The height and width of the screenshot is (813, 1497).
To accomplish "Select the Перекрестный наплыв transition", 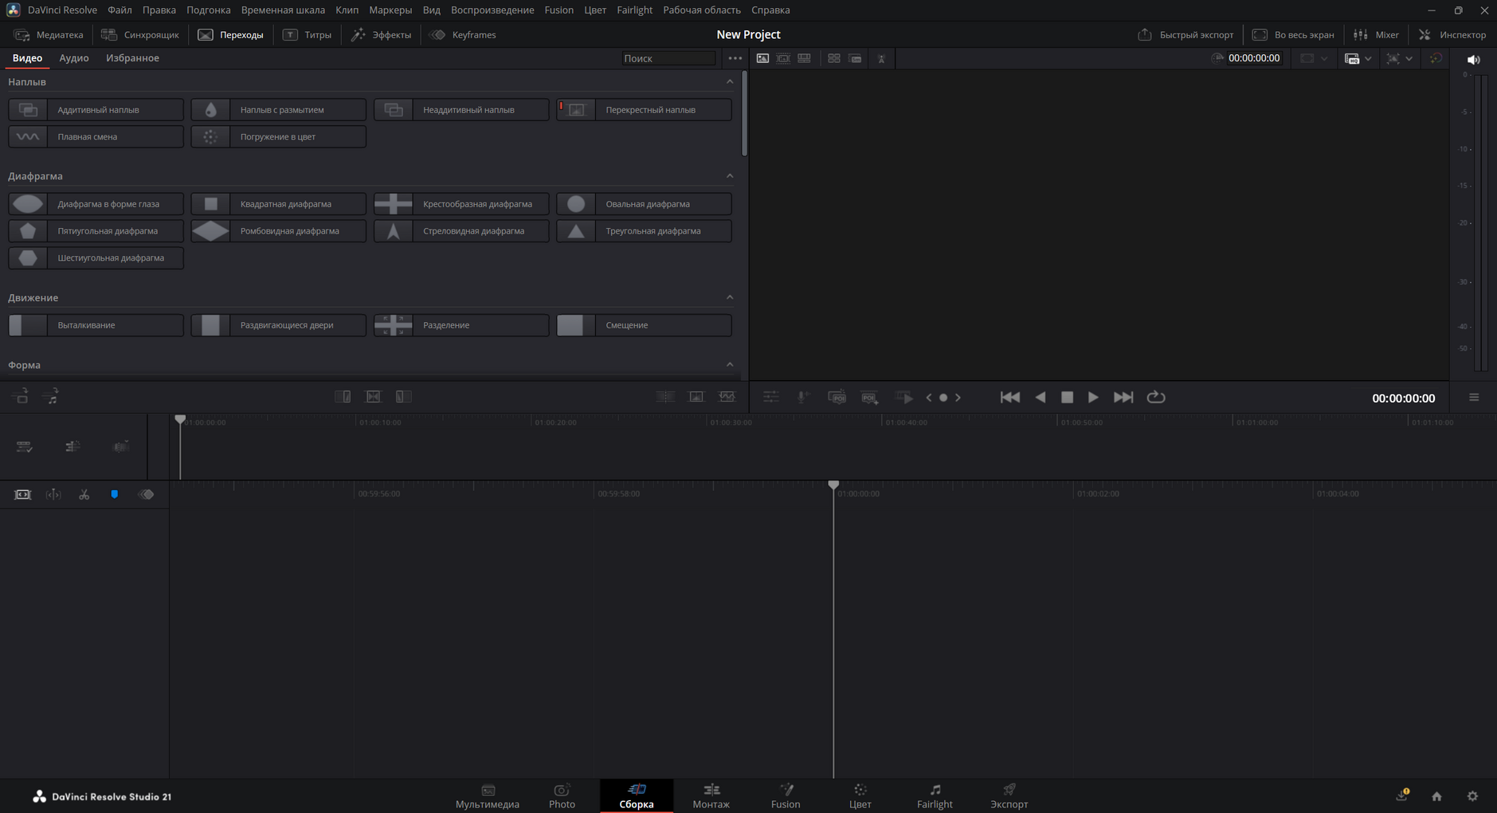I will click(644, 109).
